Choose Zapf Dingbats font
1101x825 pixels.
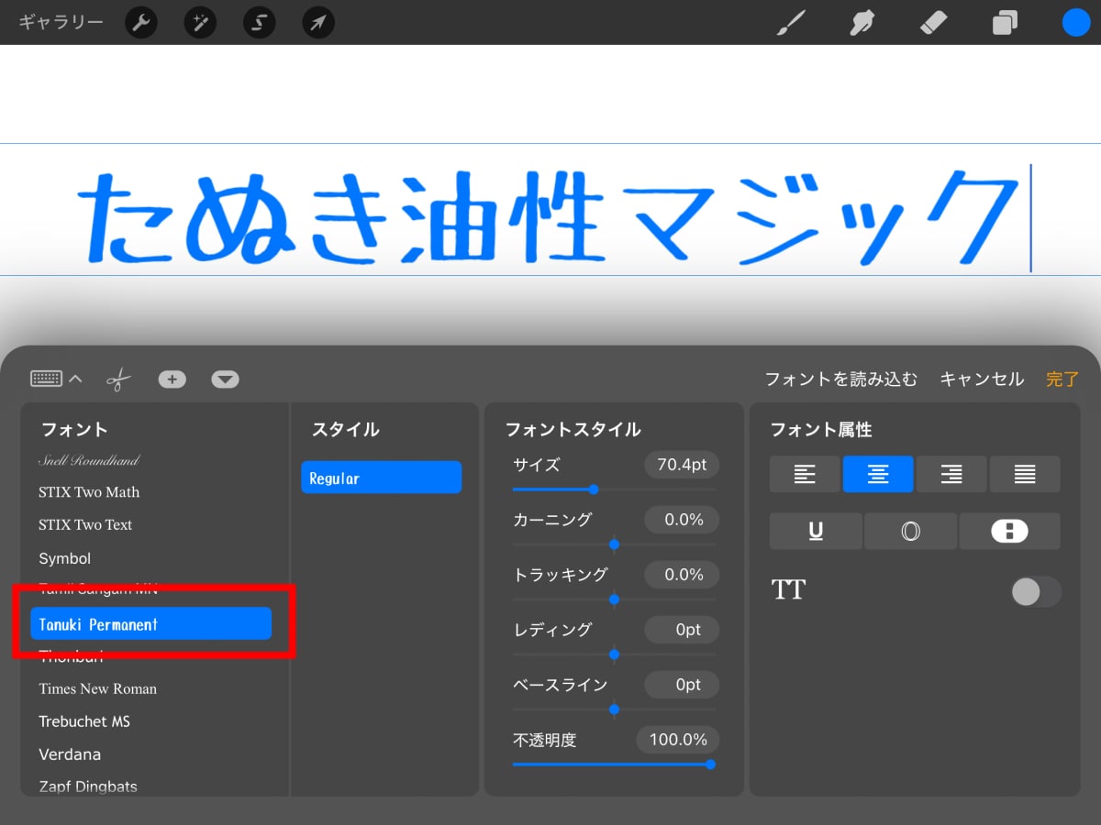pyautogui.click(x=88, y=786)
